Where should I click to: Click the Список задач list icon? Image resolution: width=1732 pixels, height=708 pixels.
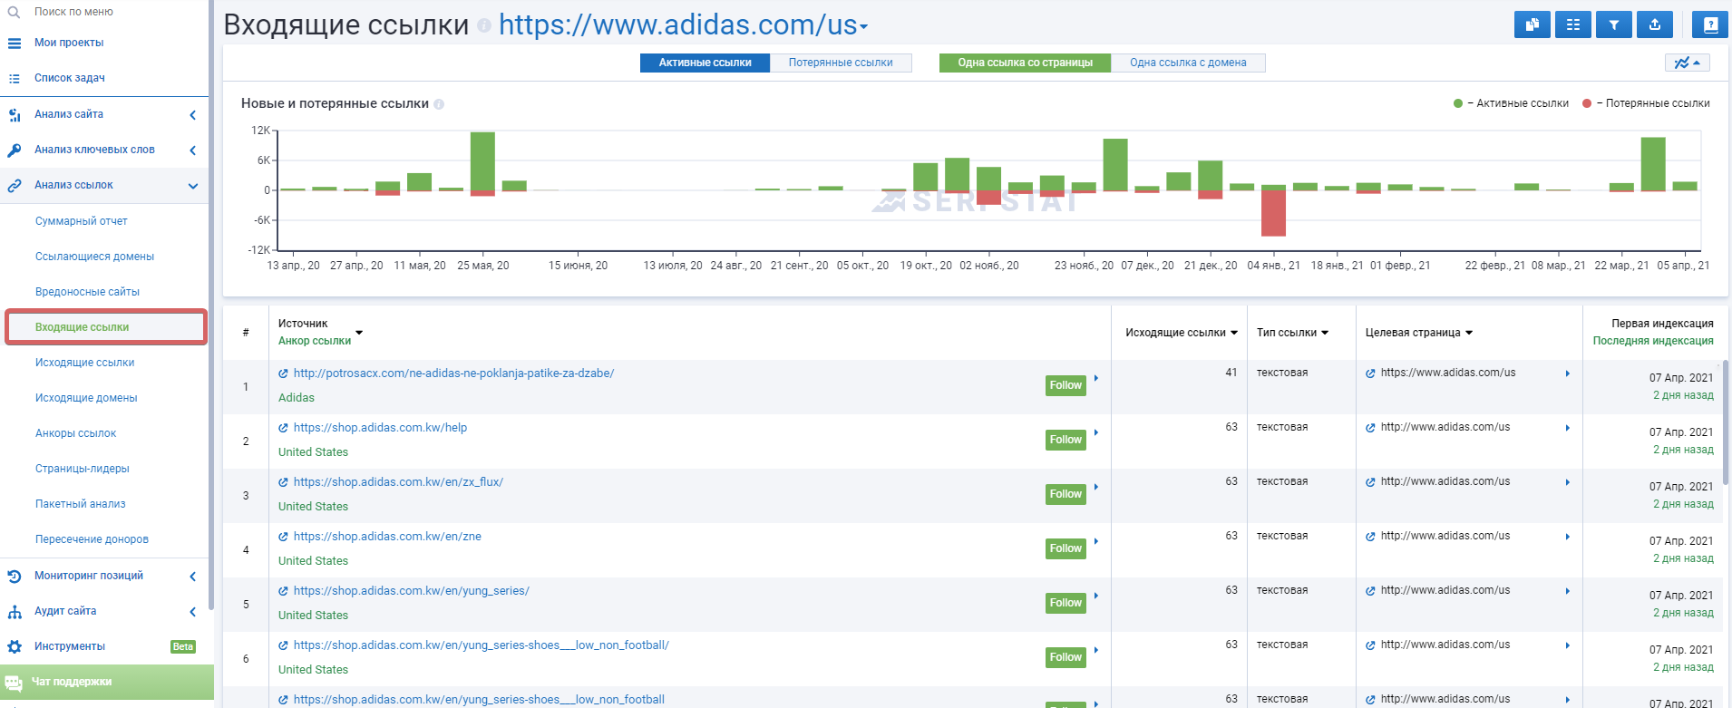pyautogui.click(x=14, y=78)
